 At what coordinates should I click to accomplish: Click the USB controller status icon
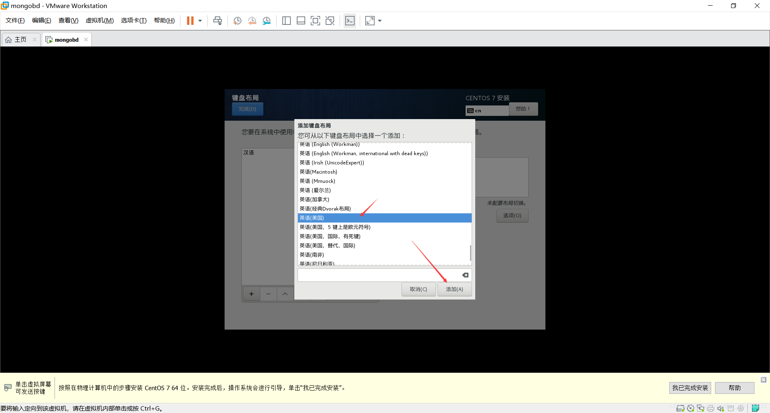point(731,408)
